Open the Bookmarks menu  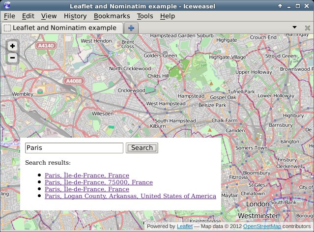click(112, 16)
